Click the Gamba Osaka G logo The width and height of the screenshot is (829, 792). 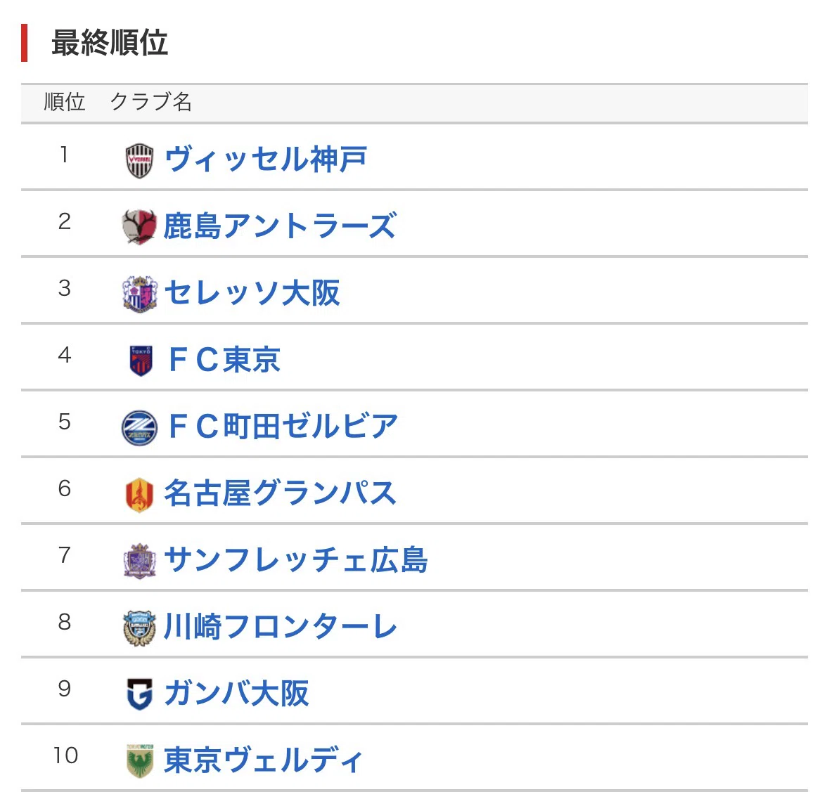click(x=140, y=694)
